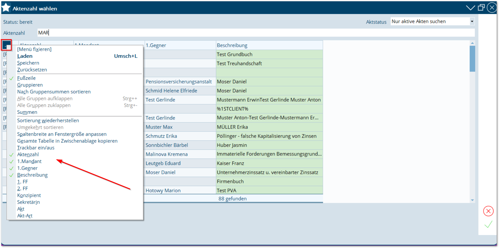
Task: Click the Malinova Kremena cell
Action: click(180, 154)
